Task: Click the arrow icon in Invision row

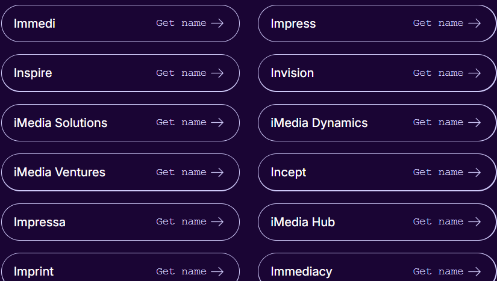Action: pos(475,73)
